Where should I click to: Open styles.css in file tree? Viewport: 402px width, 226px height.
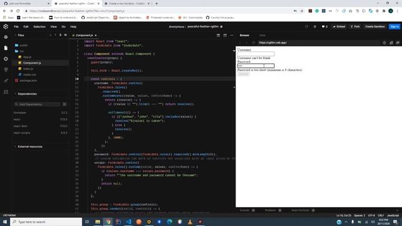(x=30, y=75)
